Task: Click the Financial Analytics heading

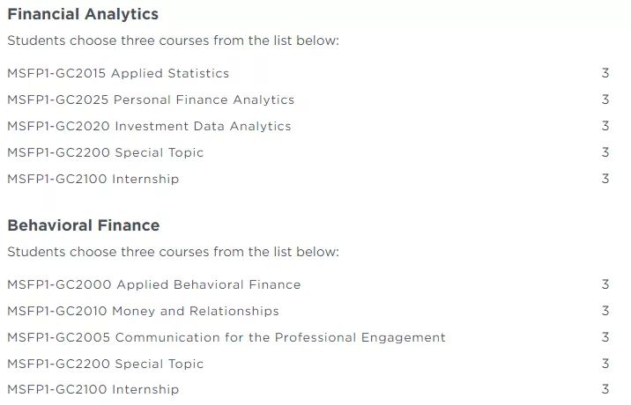Action: [x=83, y=14]
